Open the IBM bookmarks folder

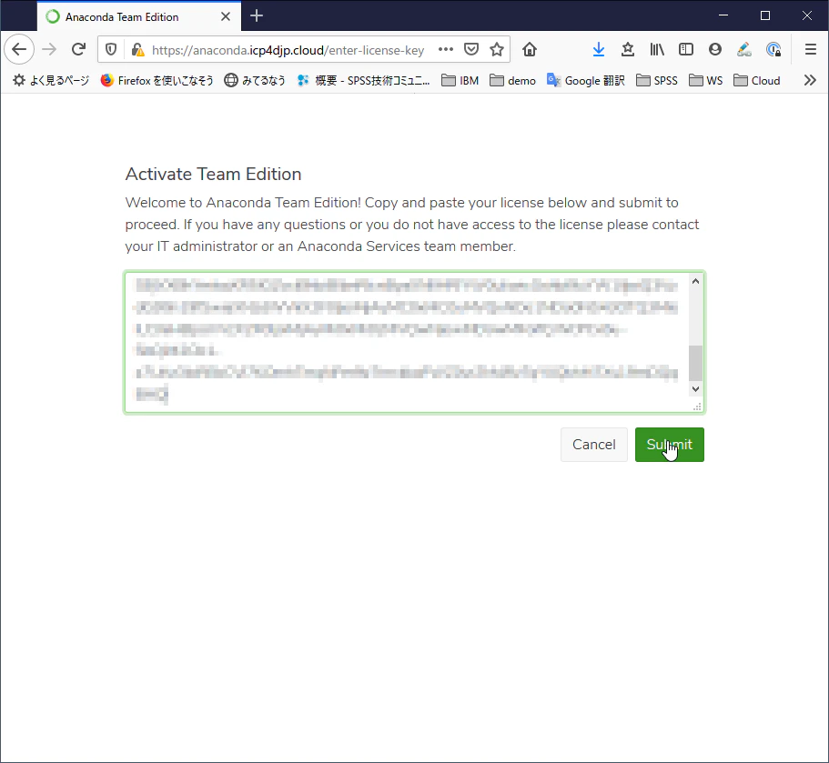pyautogui.click(x=460, y=80)
